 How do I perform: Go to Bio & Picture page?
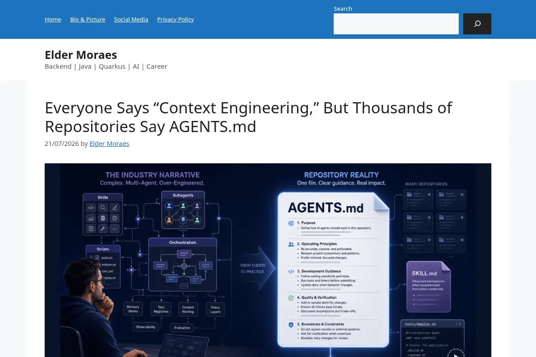(88, 19)
